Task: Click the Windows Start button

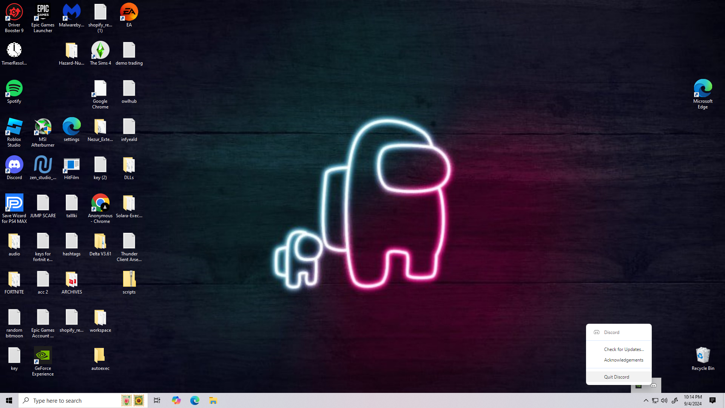Action: tap(9, 400)
